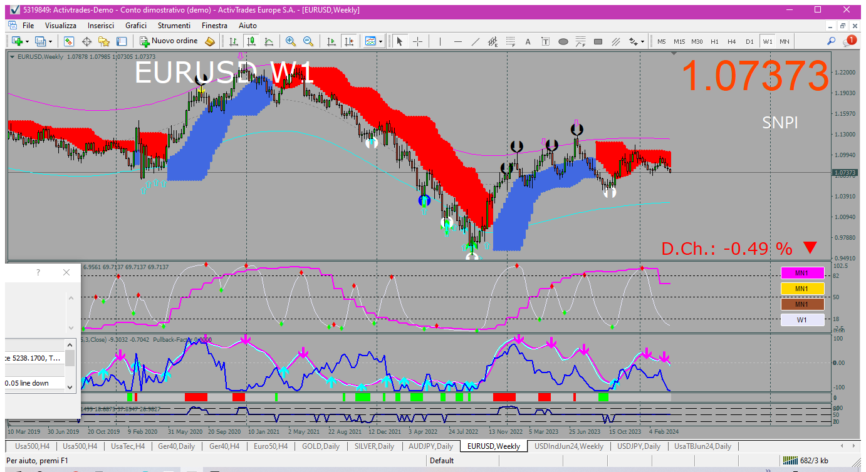Open the Indicators list dropdown button

373,41
